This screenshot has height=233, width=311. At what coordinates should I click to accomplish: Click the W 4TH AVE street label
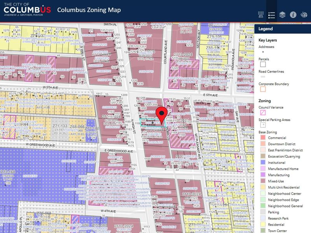(x=108, y=211)
